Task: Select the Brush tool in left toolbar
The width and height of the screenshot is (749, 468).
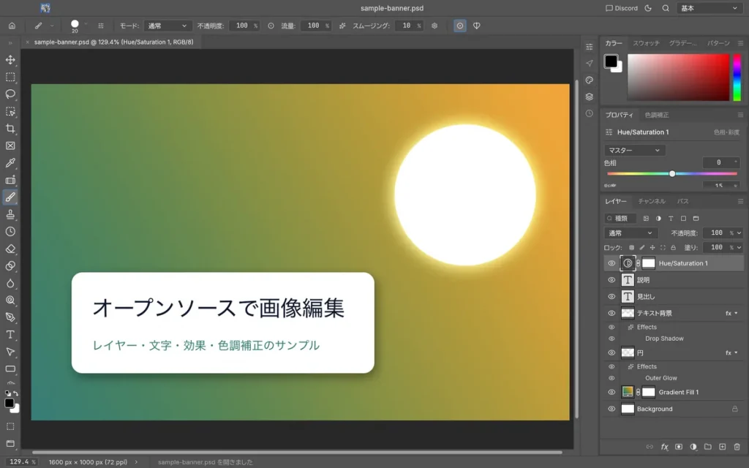Action: 10,197
